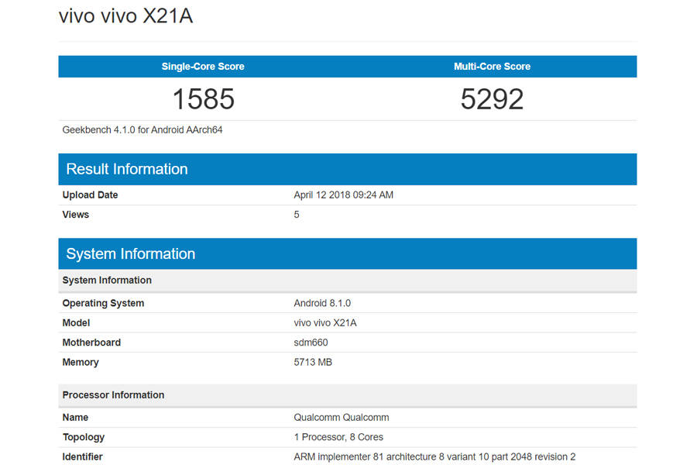697x465 pixels.
Task: Collapse the Result Information section
Action: point(126,169)
